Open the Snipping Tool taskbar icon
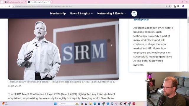 point(116,104)
